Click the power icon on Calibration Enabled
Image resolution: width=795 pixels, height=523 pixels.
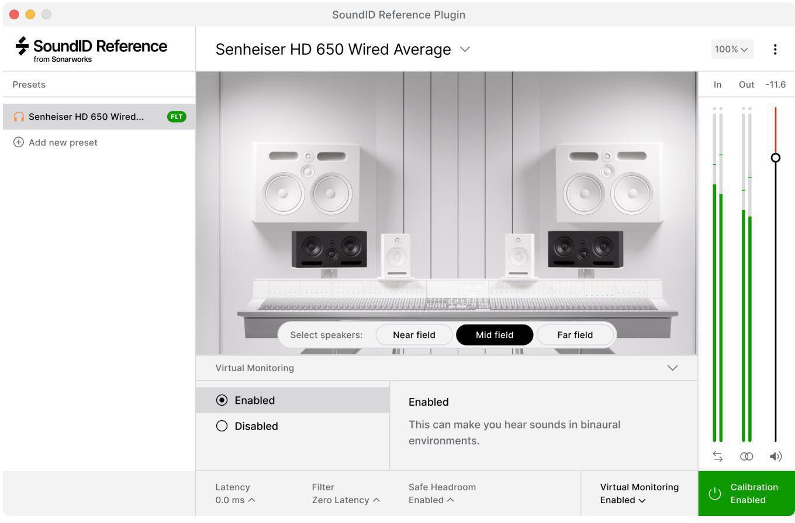click(x=714, y=493)
